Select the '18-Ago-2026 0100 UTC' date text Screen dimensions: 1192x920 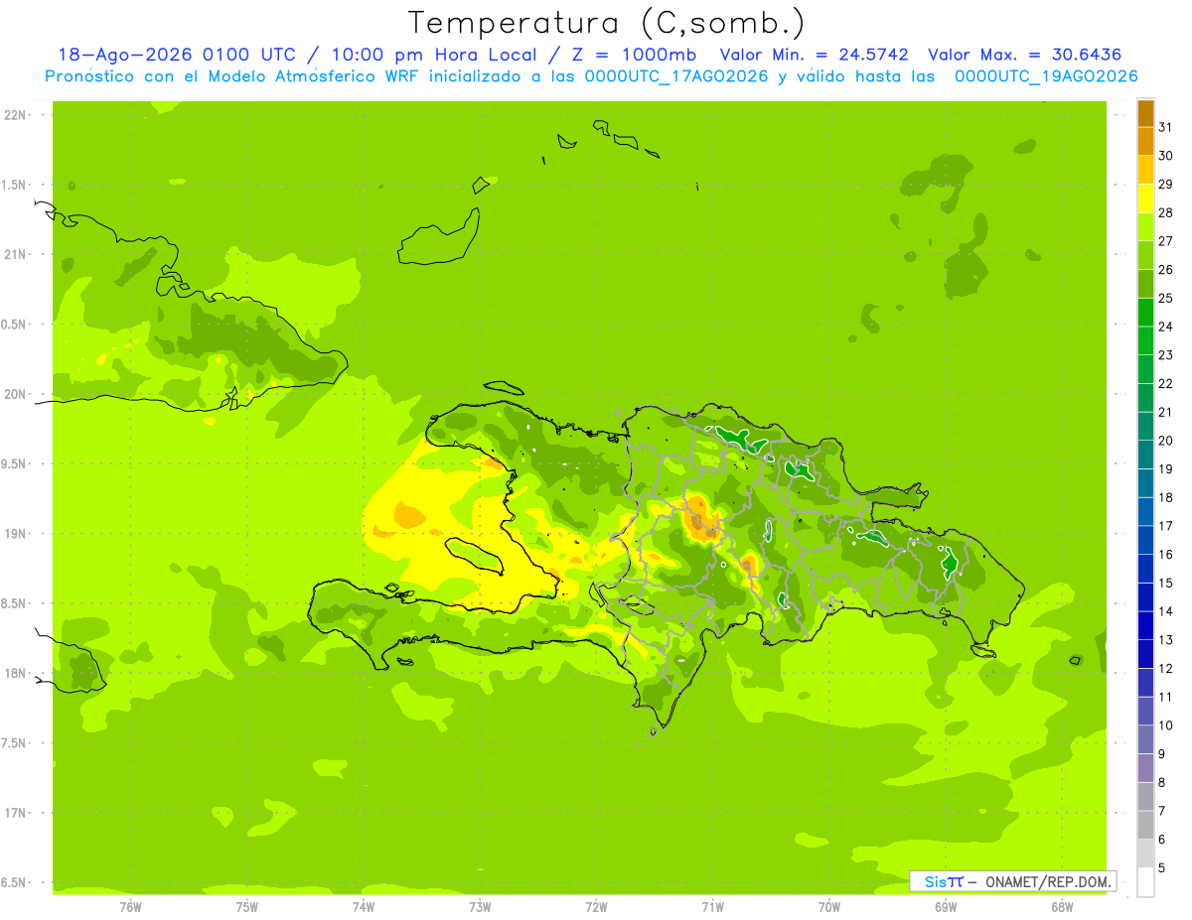(176, 55)
